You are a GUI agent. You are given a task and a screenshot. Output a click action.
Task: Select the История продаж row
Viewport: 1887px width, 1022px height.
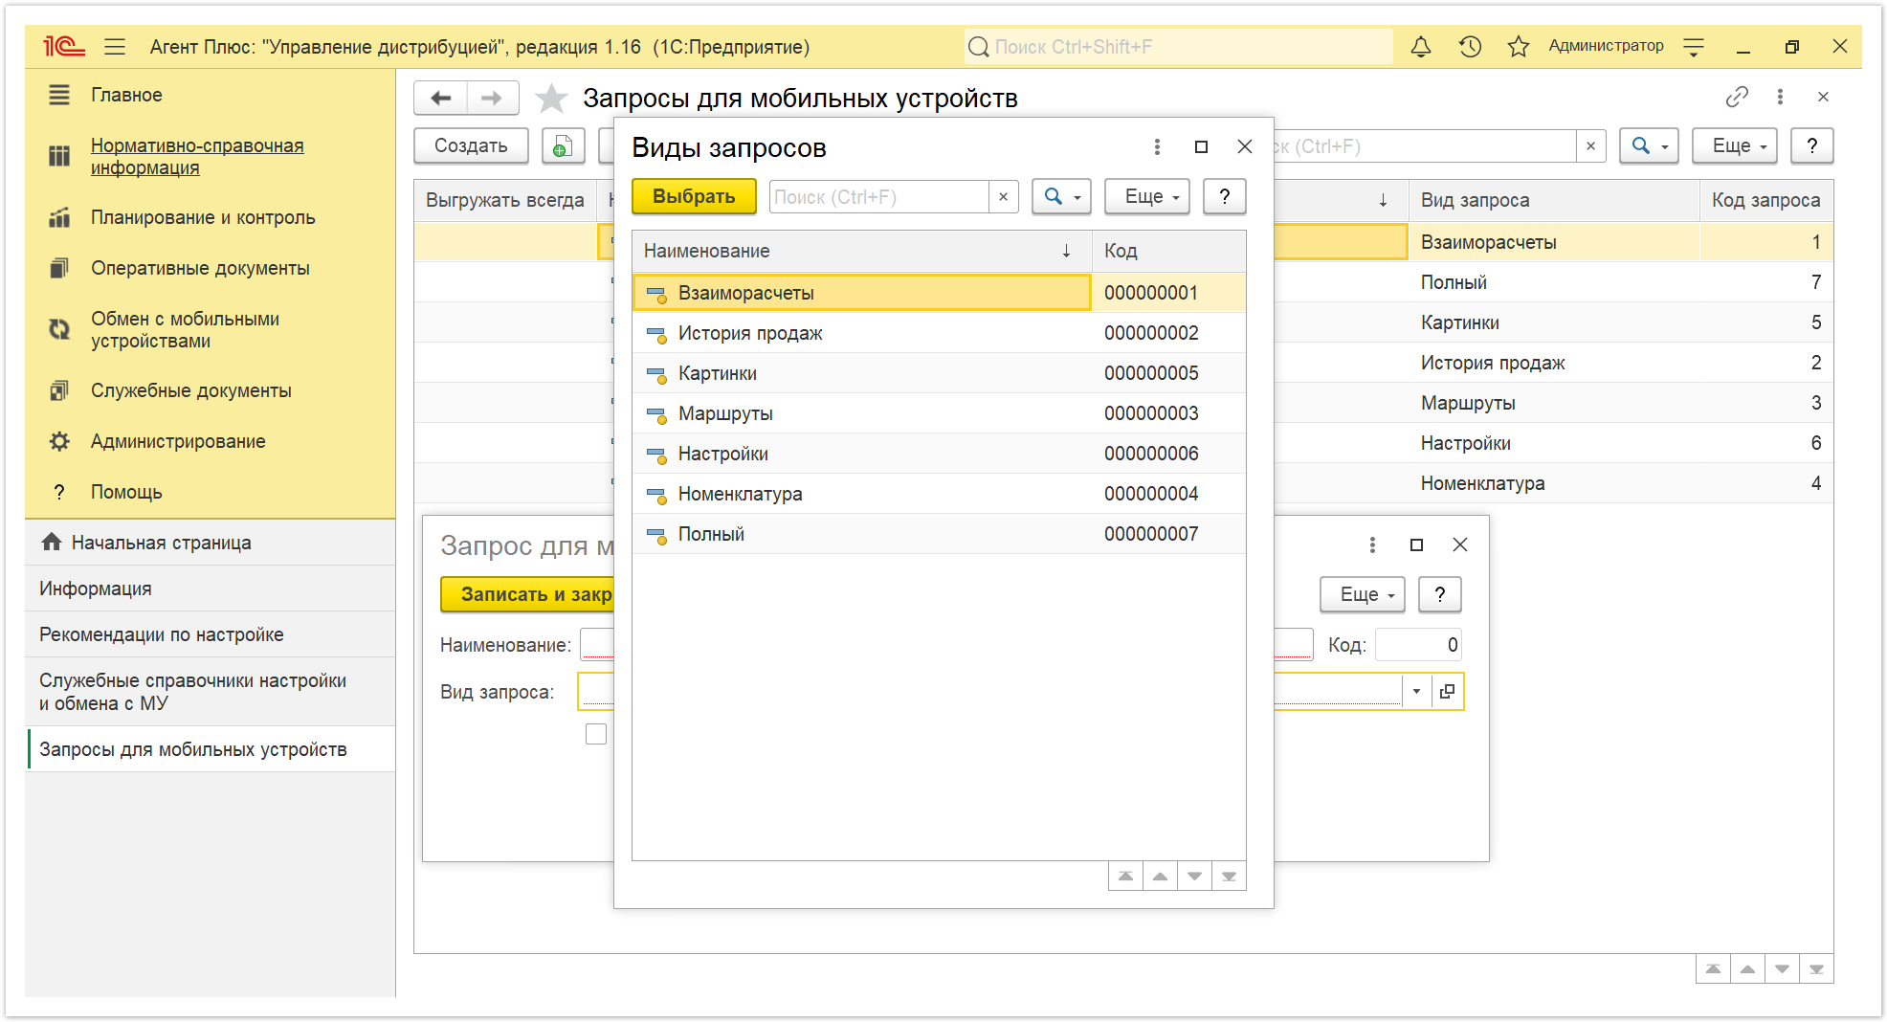pyautogui.click(x=939, y=333)
